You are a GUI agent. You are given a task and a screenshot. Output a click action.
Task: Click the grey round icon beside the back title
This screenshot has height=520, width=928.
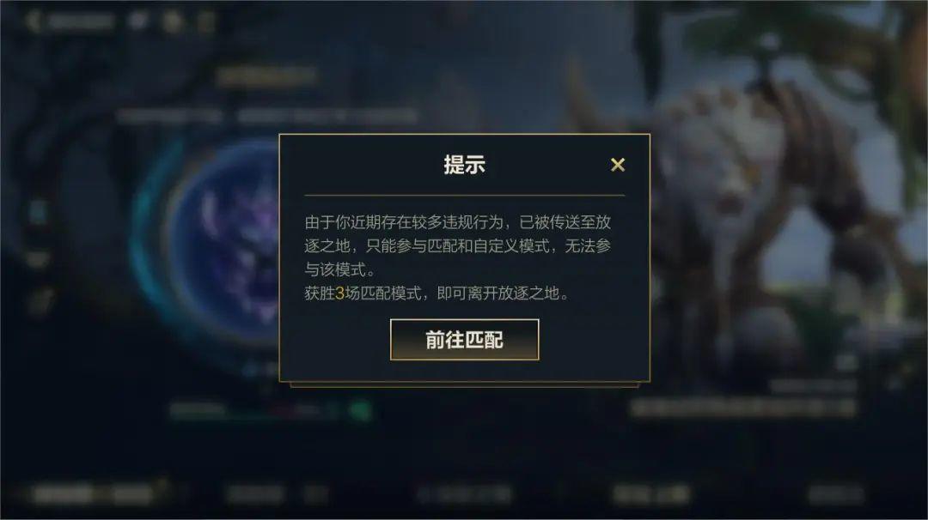[137, 21]
